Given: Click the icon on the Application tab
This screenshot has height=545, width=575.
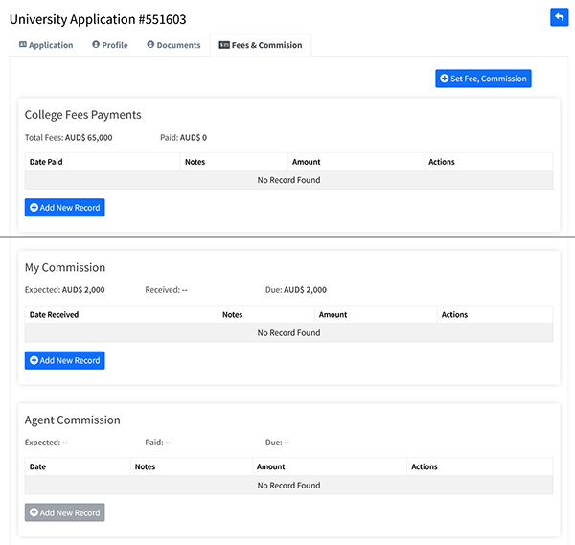Looking at the screenshot, I should (23, 45).
